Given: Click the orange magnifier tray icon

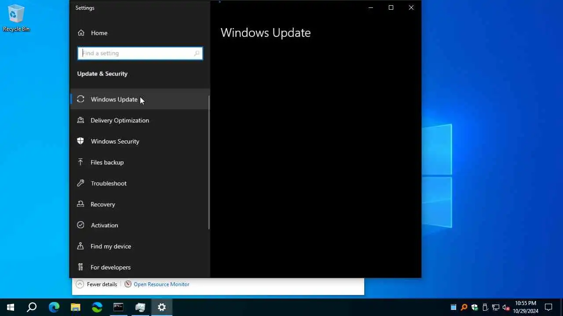Looking at the screenshot, I should coord(464,307).
